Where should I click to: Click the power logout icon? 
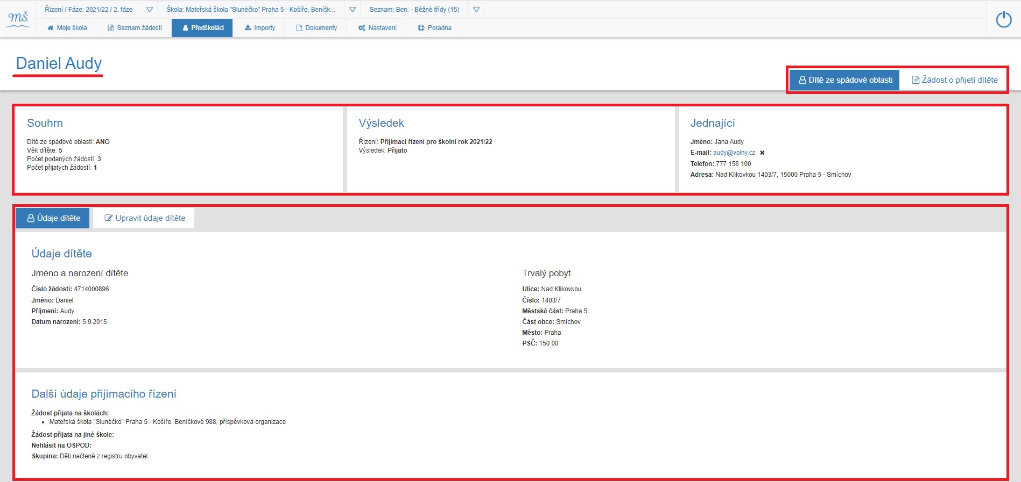1004,20
